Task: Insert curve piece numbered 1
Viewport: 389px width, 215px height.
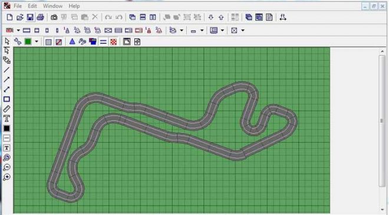Action: [67, 30]
